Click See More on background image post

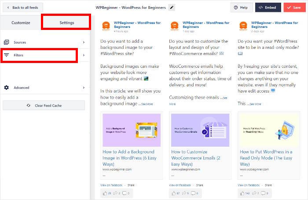coord(147,104)
